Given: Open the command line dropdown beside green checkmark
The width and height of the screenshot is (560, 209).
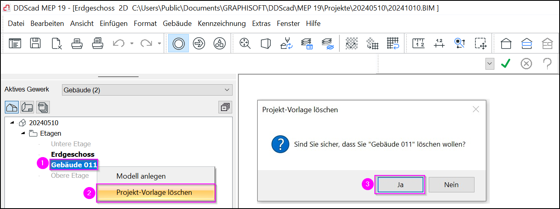Looking at the screenshot, I should tap(490, 64).
